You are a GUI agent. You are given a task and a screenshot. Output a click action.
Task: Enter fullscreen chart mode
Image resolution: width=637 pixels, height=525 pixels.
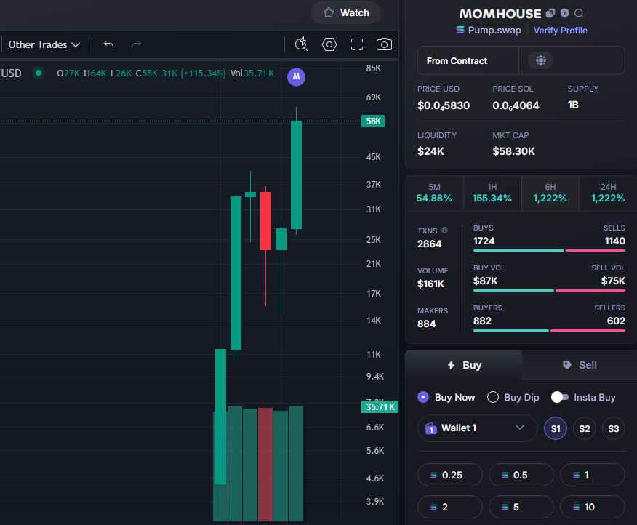(357, 44)
